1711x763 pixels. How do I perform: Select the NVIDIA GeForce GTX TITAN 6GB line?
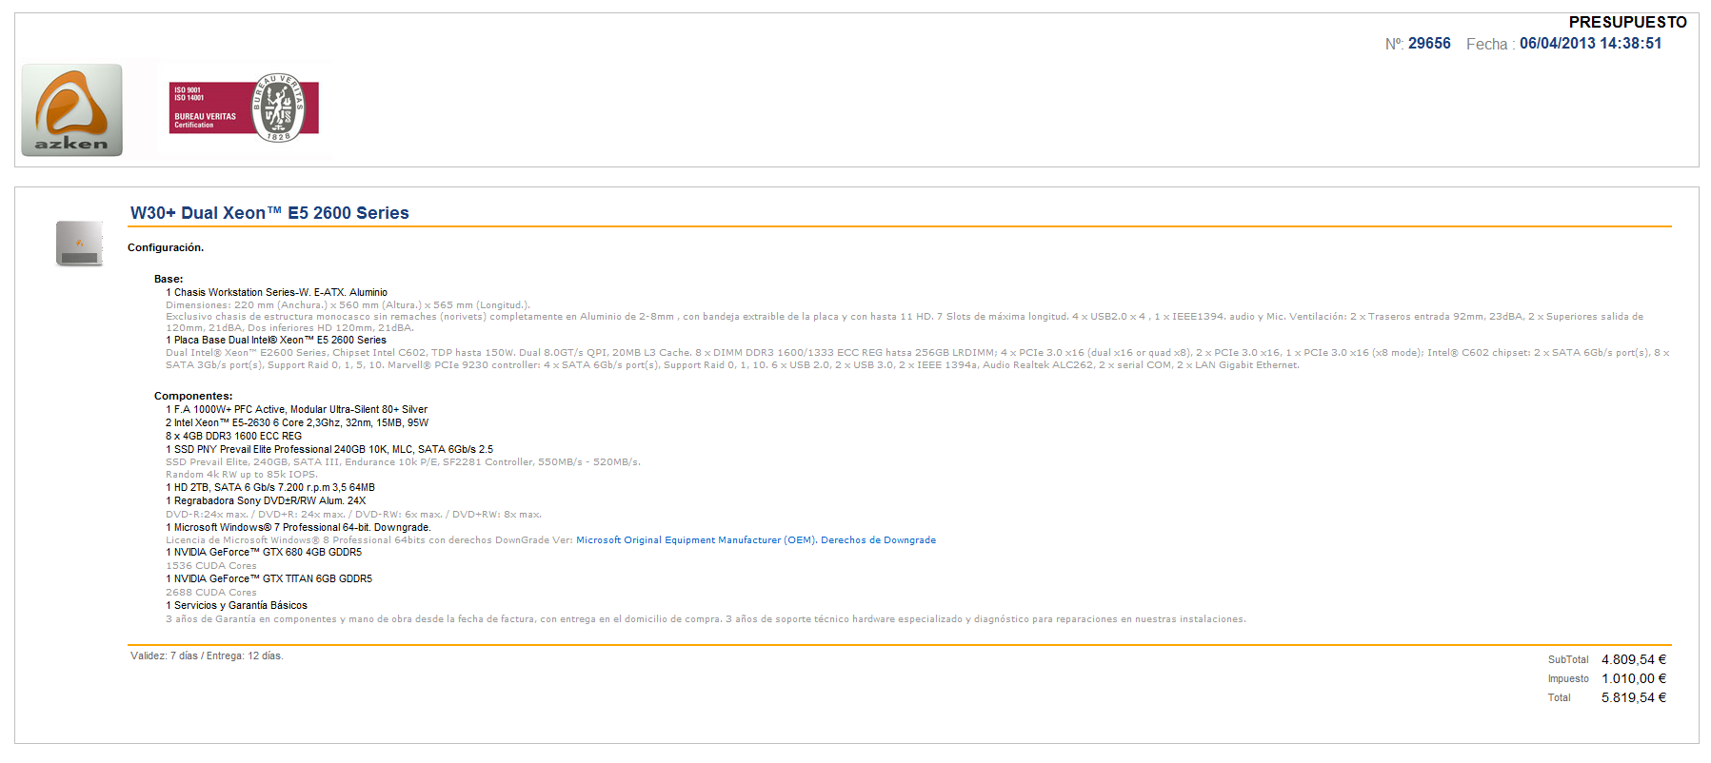click(269, 578)
